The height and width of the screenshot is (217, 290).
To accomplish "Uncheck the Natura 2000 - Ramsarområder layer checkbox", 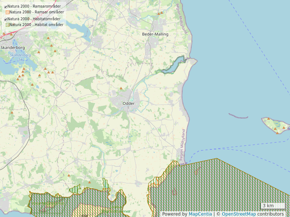I will click(5, 7).
